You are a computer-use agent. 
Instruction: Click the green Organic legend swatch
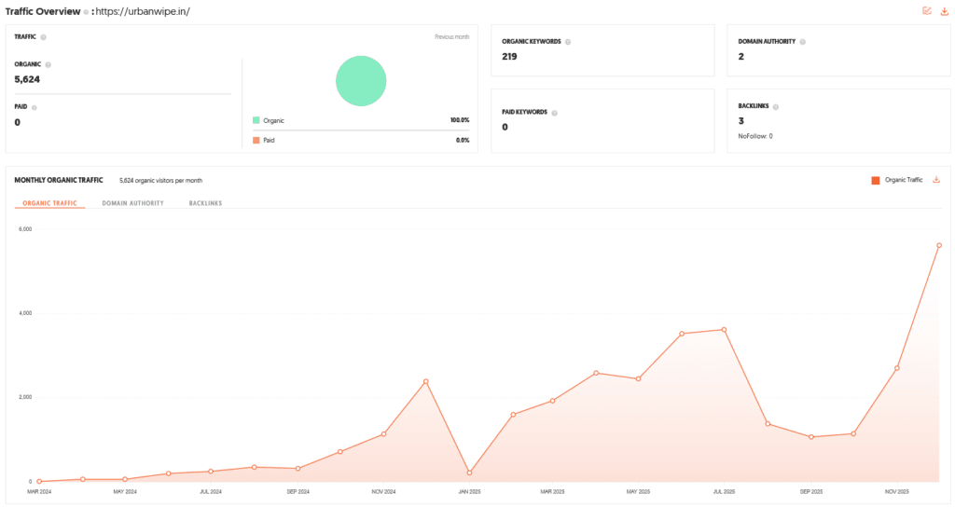(256, 120)
